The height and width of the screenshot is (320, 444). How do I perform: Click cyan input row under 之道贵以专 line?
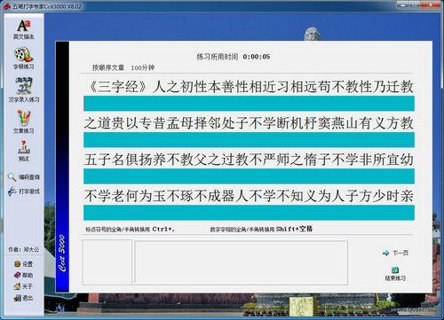pos(249,140)
